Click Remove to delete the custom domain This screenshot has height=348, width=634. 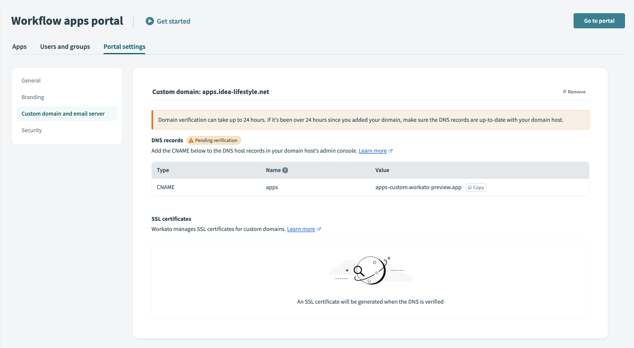click(577, 91)
